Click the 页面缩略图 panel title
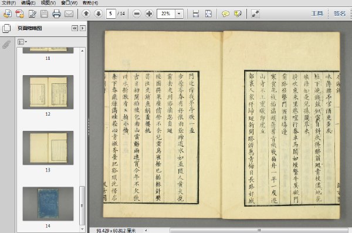This screenshot has height=233, width=352. coord(30,28)
